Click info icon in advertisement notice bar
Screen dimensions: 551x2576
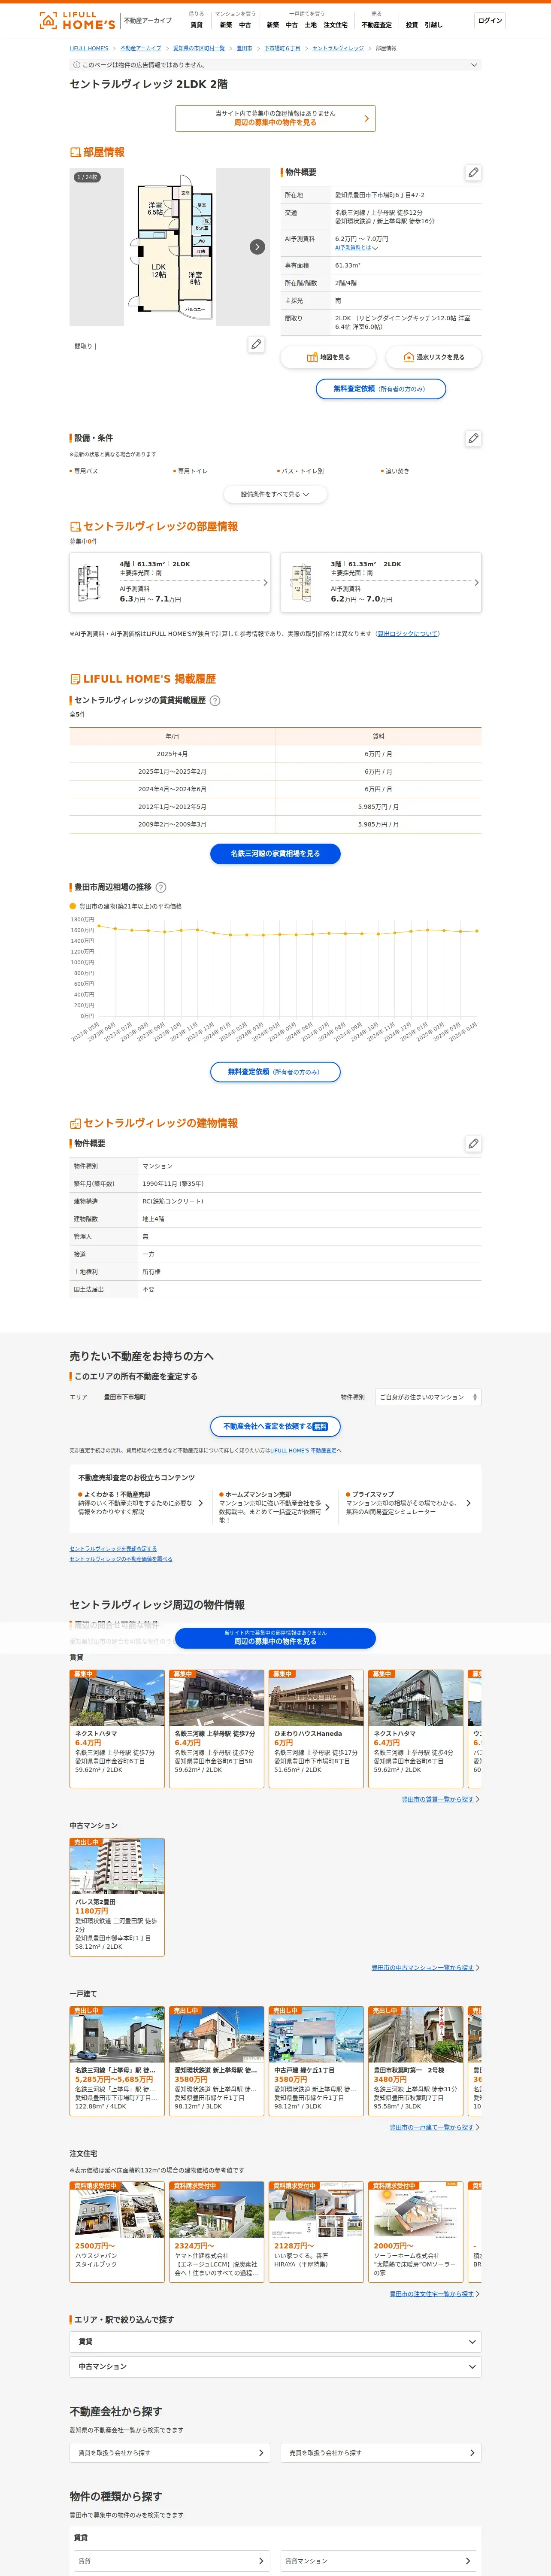click(77, 65)
